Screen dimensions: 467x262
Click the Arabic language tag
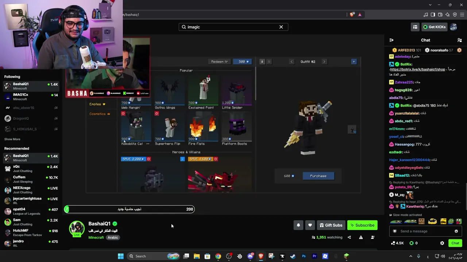[x=113, y=238]
